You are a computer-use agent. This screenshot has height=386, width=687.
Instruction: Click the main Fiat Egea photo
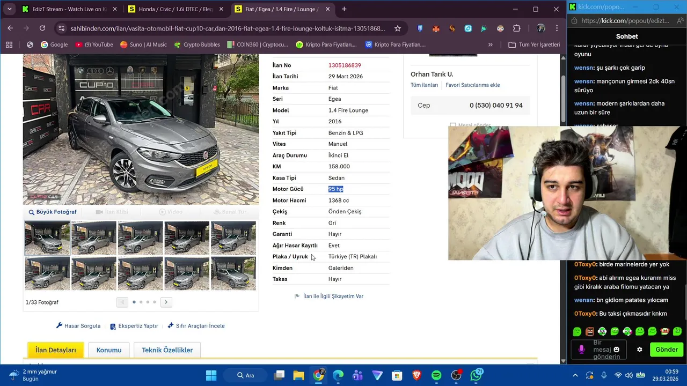(x=141, y=129)
